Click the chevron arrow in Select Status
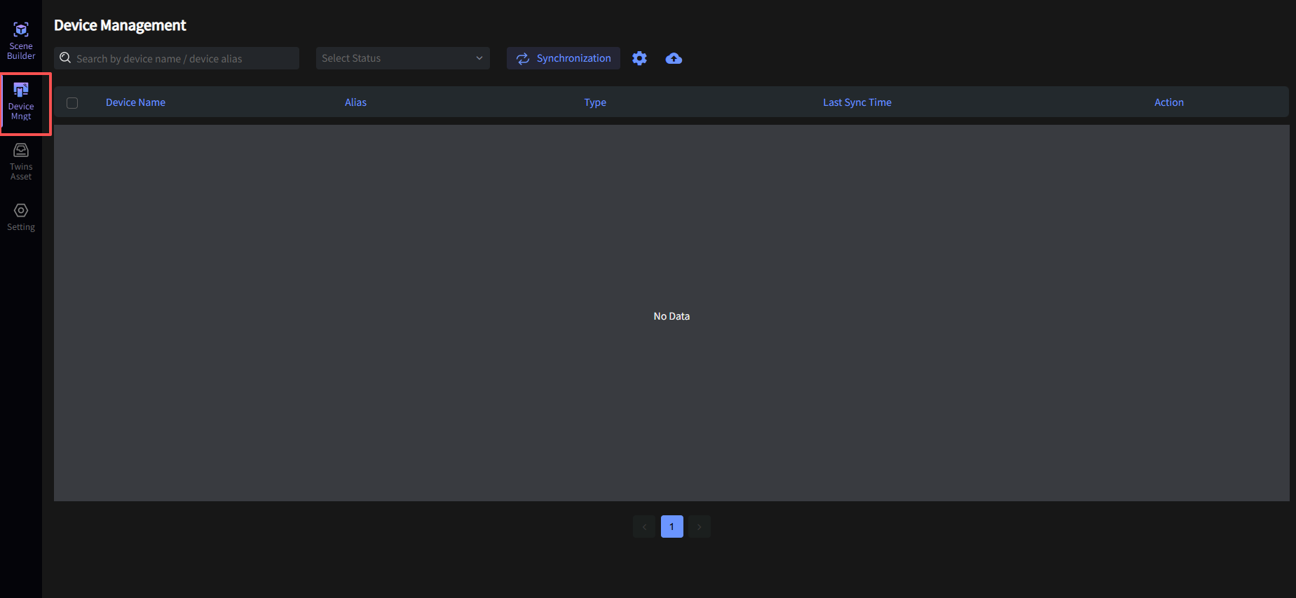Image resolution: width=1296 pixels, height=598 pixels. tap(479, 58)
